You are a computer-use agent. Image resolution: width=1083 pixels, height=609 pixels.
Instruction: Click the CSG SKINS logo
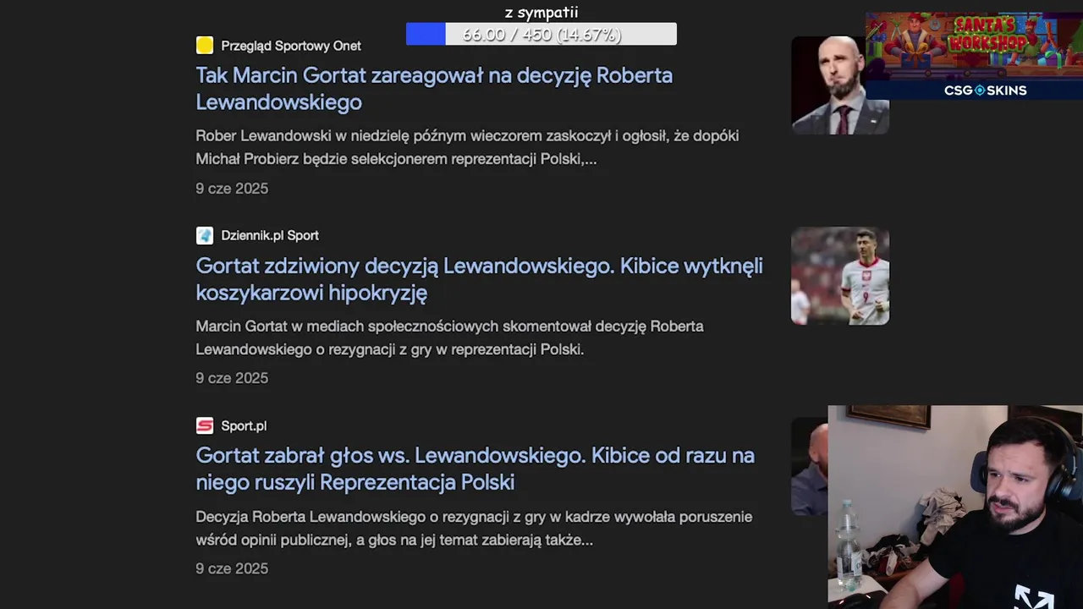(986, 91)
